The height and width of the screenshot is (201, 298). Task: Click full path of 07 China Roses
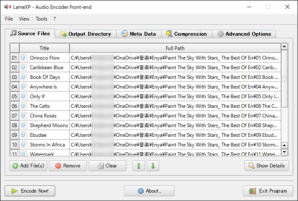click(175, 116)
